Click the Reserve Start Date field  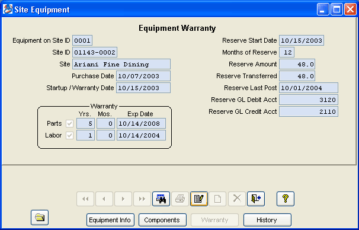pyautogui.click(x=302, y=40)
